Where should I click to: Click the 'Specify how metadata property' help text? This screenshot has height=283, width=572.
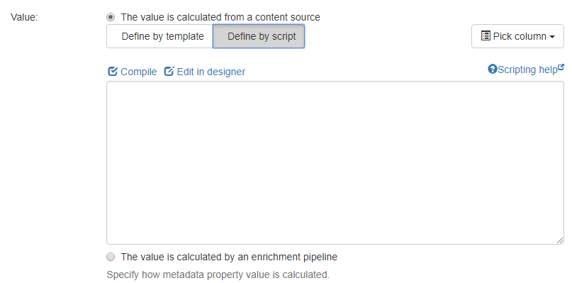[218, 274]
